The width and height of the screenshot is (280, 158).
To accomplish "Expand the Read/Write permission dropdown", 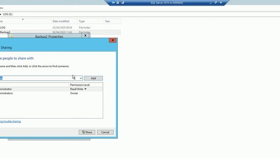I will coord(85,89).
